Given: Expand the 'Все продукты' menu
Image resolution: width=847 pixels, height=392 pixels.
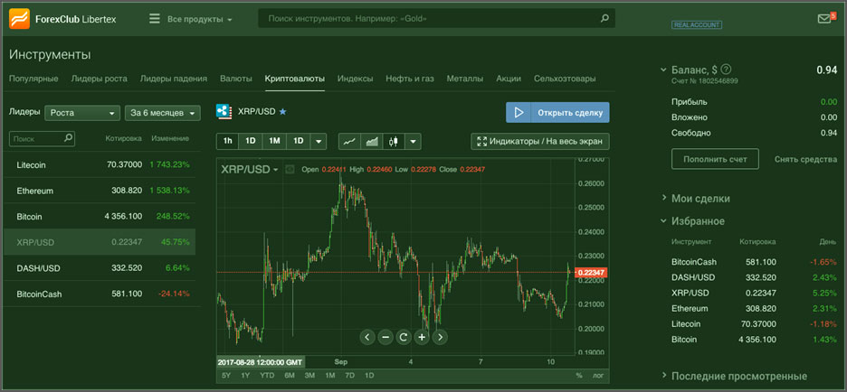Looking at the screenshot, I should pos(191,19).
